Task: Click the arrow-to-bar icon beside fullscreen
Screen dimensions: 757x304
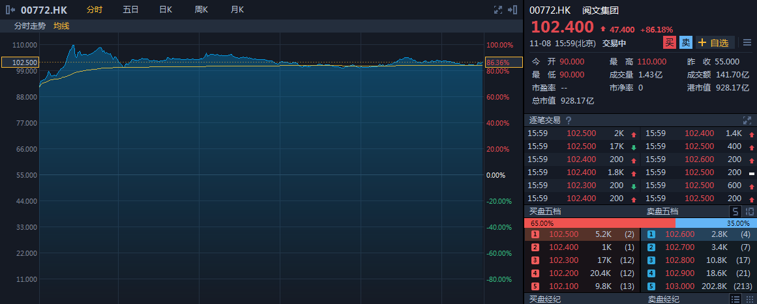Action: point(512,10)
